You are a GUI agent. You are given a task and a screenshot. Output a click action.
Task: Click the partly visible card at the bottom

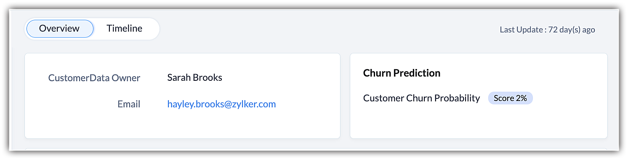(x=316, y=149)
